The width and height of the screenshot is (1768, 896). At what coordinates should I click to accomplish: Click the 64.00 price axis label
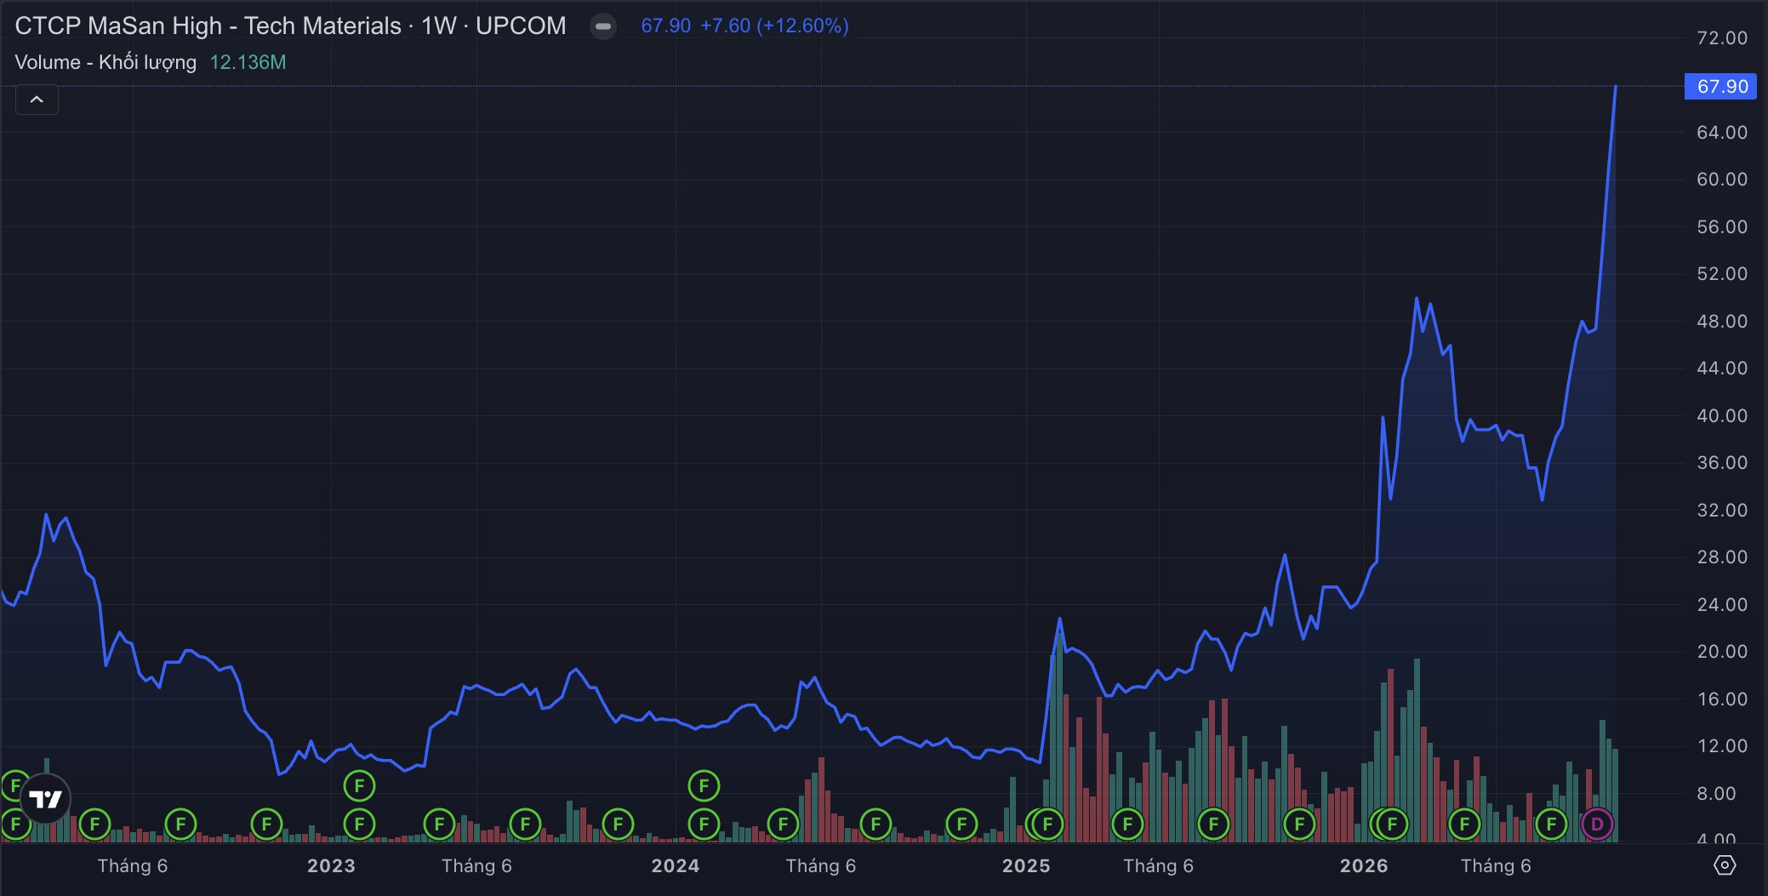[1722, 132]
